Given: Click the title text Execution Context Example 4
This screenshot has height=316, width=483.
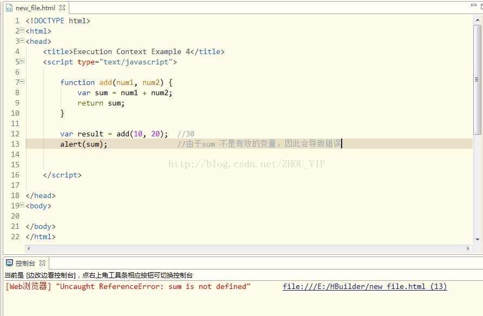Looking at the screenshot, I should pyautogui.click(x=132, y=52).
